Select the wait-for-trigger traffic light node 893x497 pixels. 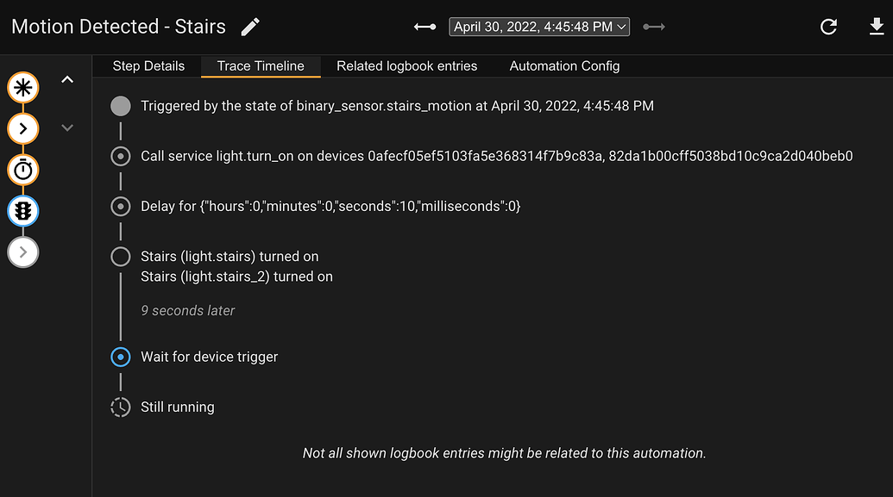pos(23,211)
